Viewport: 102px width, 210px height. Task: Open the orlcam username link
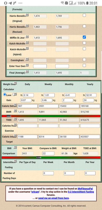(35, 192)
